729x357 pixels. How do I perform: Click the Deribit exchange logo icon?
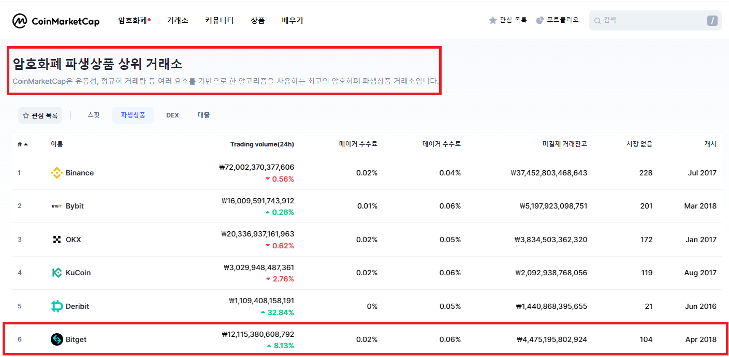click(x=56, y=306)
